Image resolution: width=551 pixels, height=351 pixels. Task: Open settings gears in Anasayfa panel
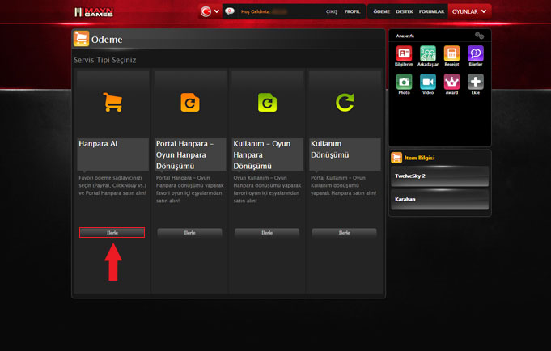(480, 36)
